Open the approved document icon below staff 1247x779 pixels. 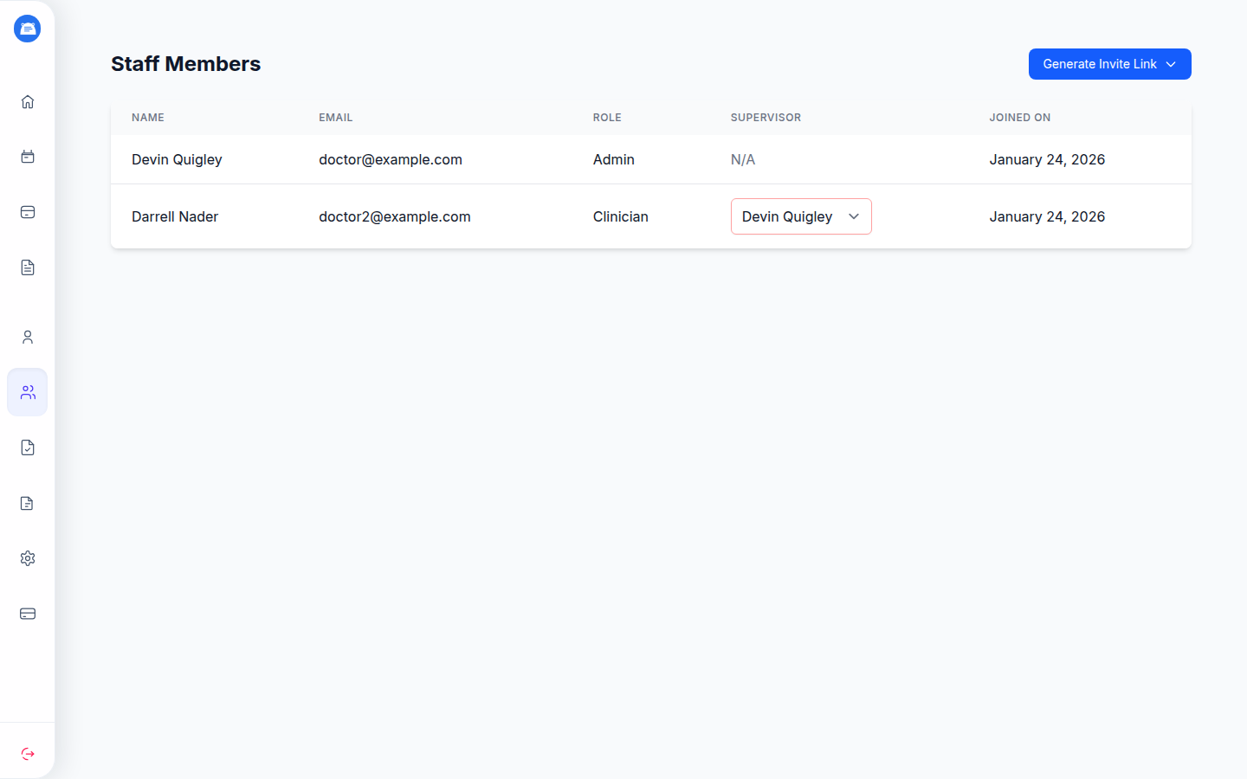[x=27, y=447]
